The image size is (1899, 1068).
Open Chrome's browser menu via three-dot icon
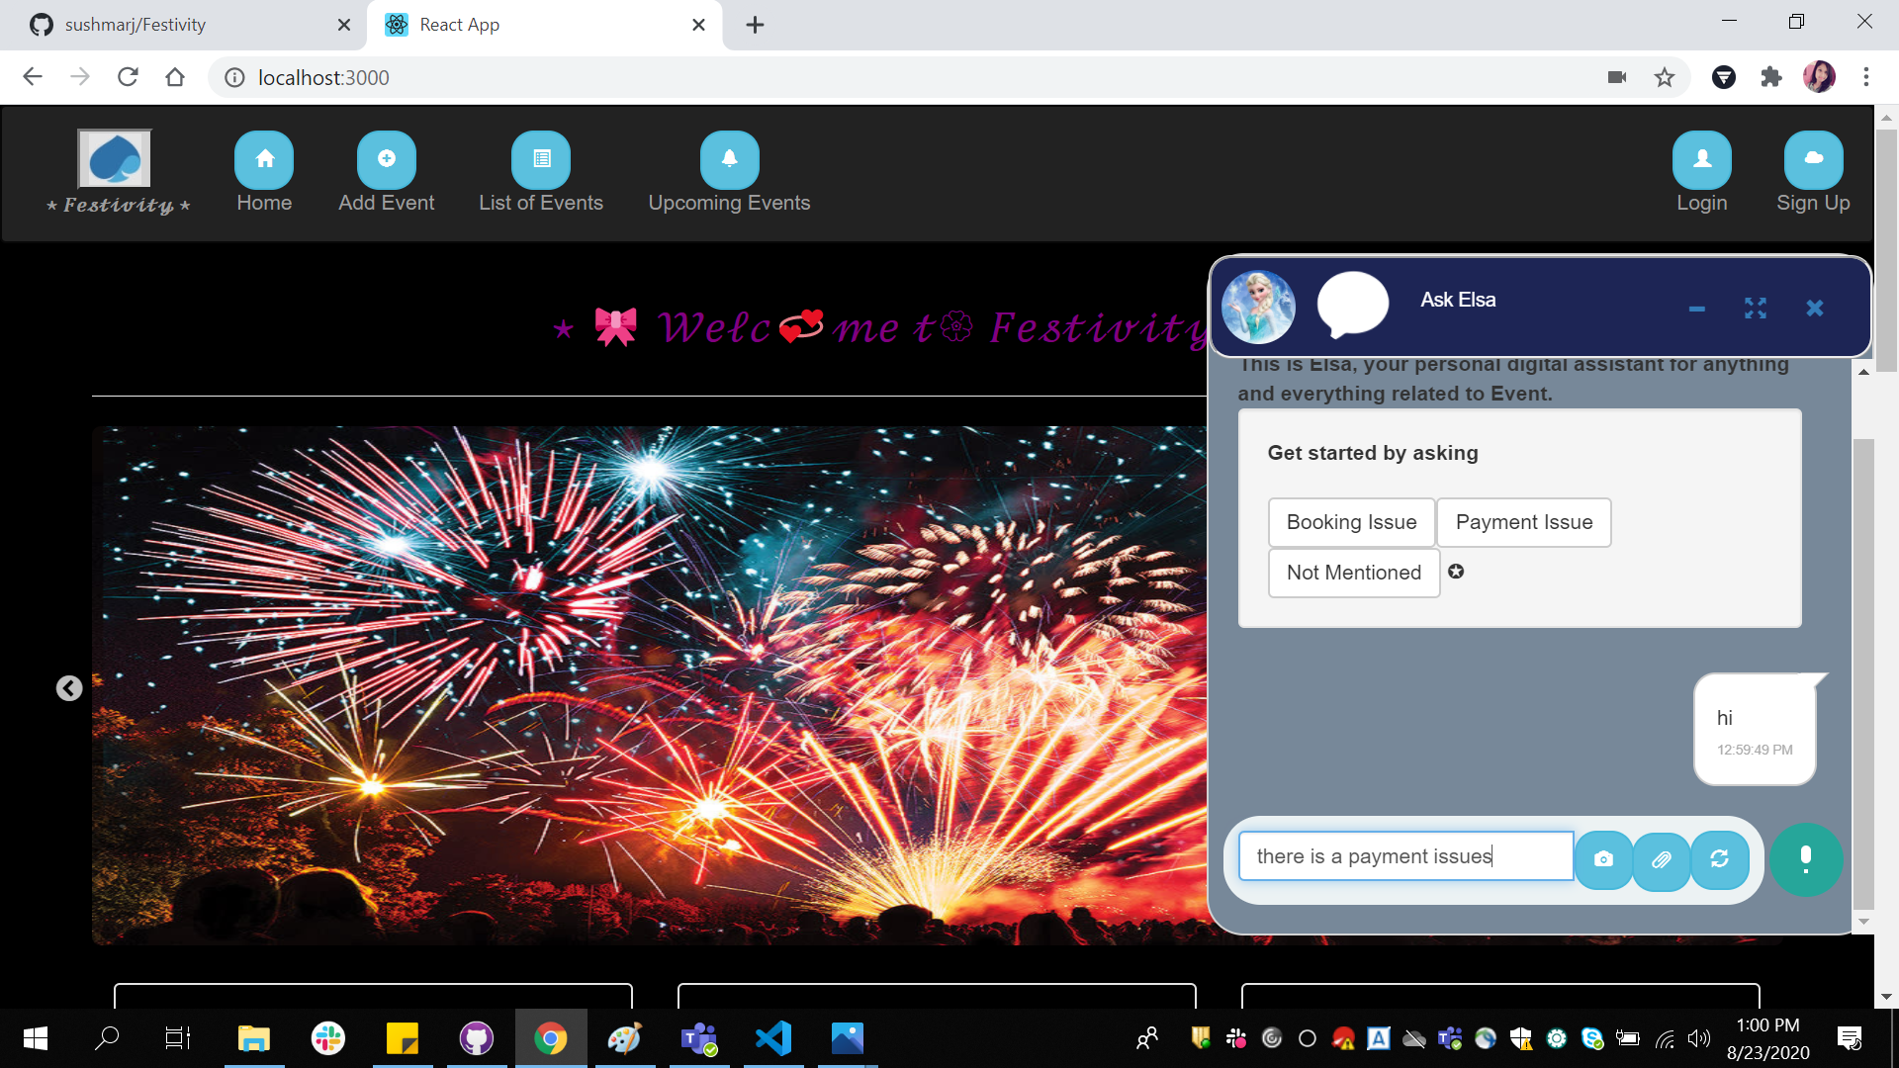tap(1865, 77)
